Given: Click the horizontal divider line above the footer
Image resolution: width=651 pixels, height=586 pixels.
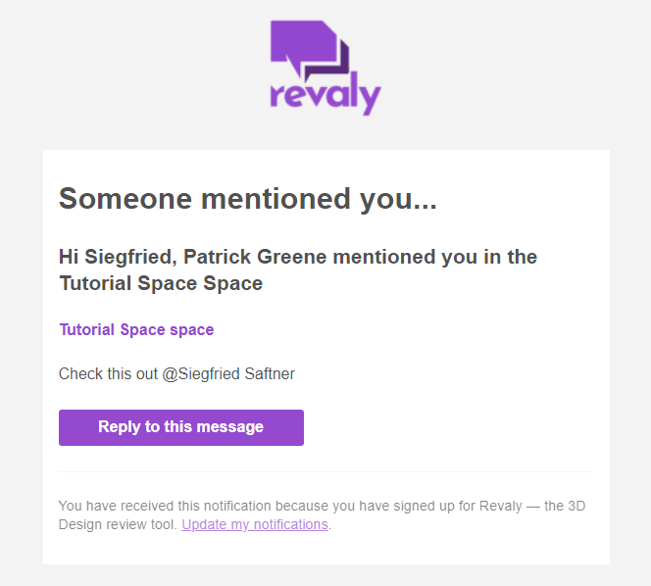Looking at the screenshot, I should point(326,471).
